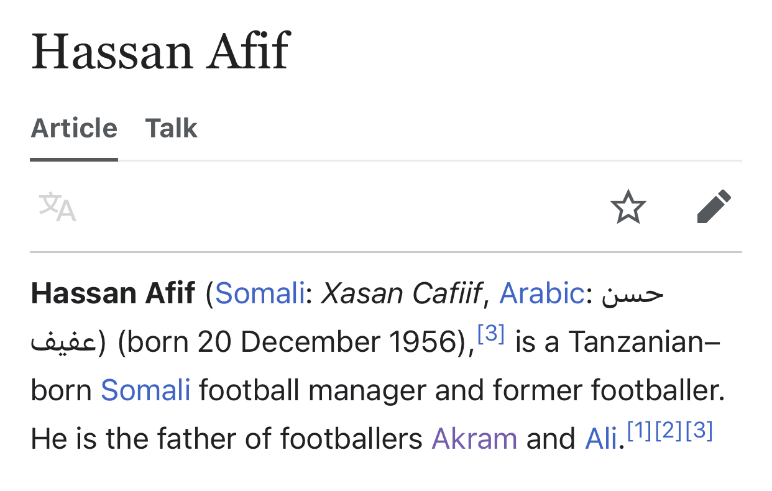
Task: Switch to the Talk tab
Action: [x=172, y=129]
